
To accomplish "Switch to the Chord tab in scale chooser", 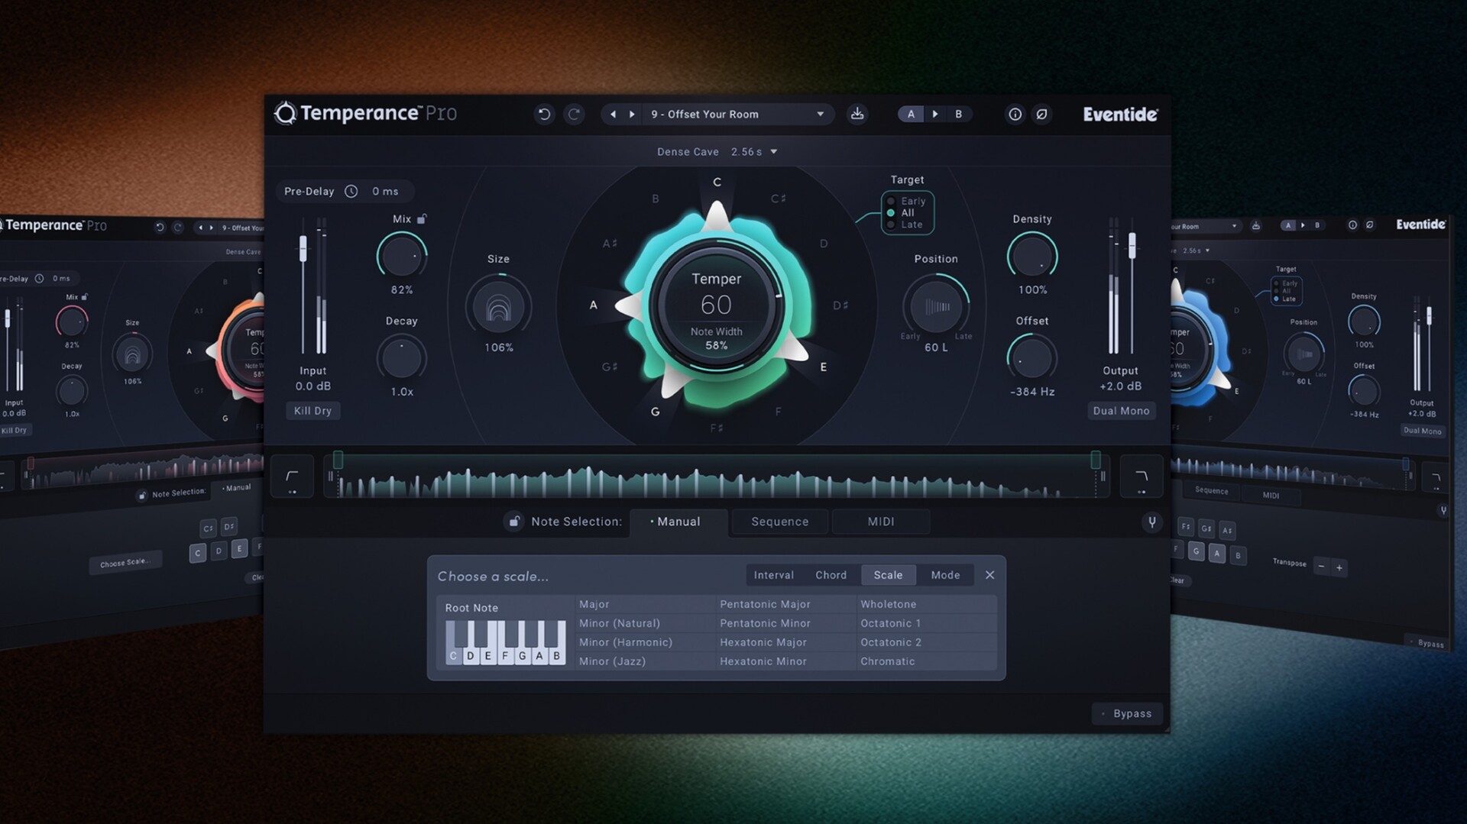I will coord(831,574).
